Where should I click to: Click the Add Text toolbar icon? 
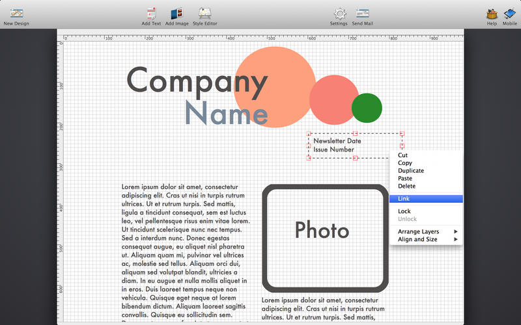(x=151, y=13)
